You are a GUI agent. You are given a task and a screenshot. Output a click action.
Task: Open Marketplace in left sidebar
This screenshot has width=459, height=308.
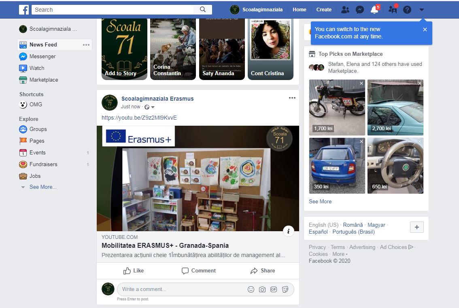[x=38, y=80]
